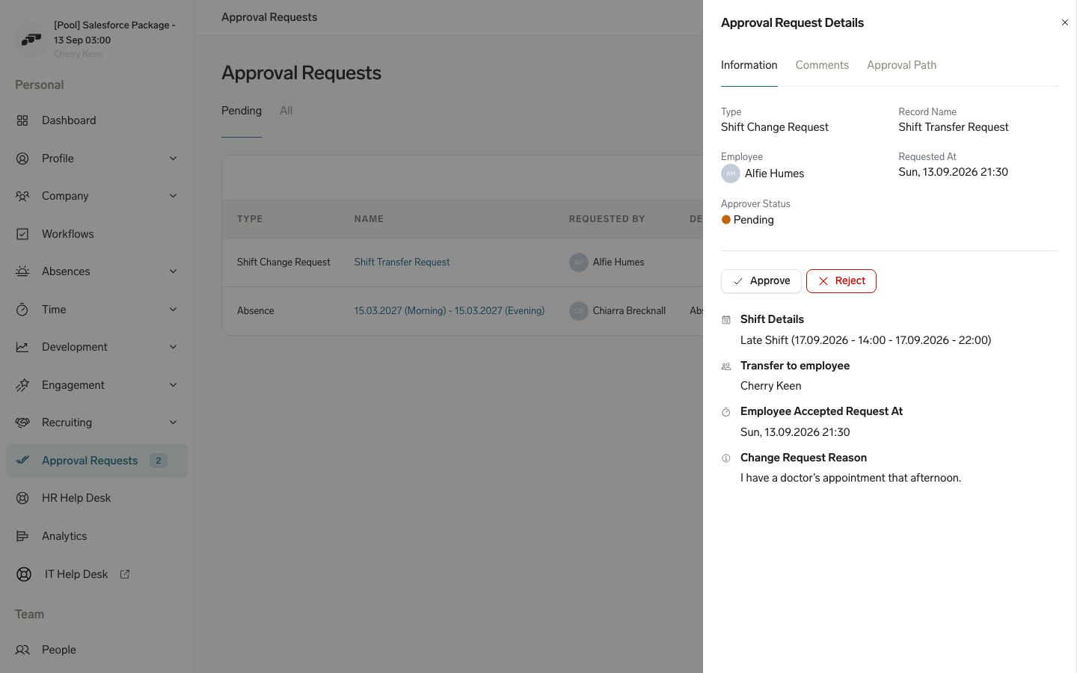This screenshot has height=673, width=1077.
Task: Select the All requests tab
Action: 286,111
